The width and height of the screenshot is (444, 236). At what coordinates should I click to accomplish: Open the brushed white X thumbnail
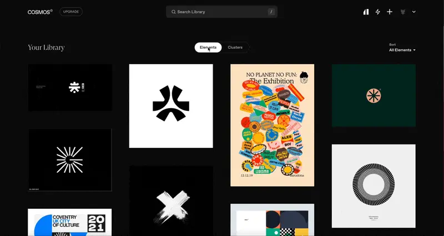click(171, 201)
